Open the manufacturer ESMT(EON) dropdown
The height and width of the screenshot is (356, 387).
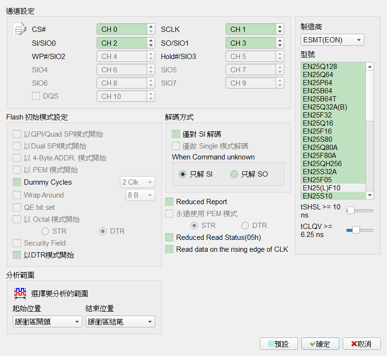click(x=332, y=40)
